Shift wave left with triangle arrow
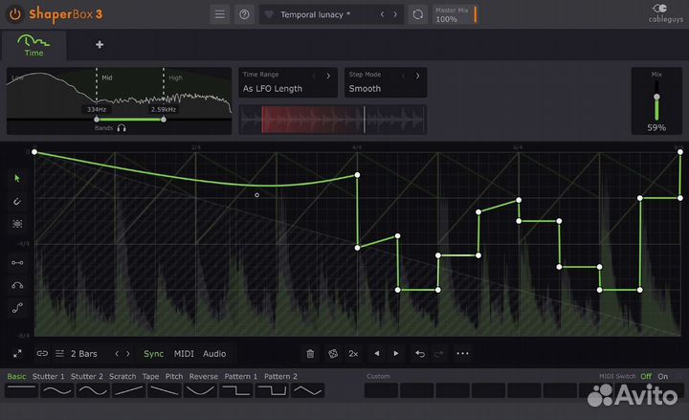 pyautogui.click(x=377, y=353)
